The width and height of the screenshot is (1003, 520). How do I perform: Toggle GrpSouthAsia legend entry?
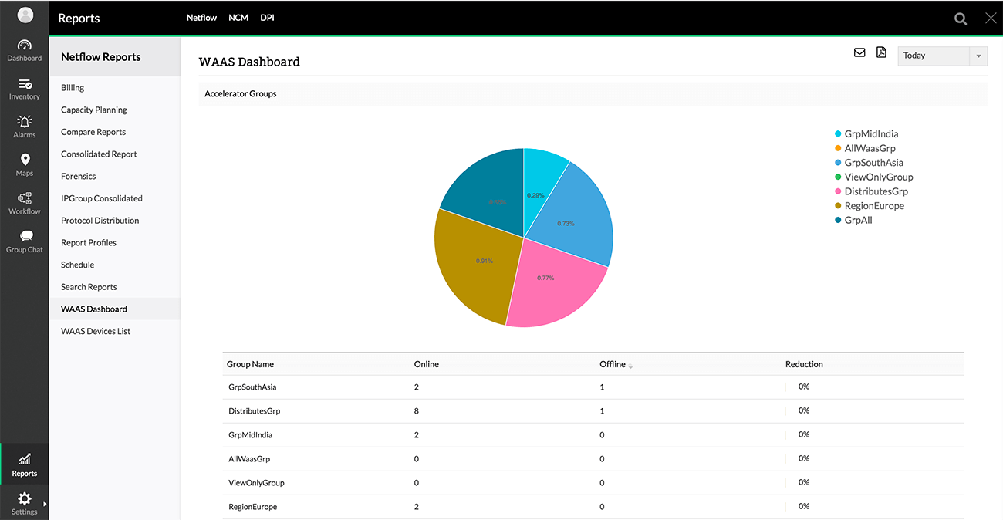869,163
